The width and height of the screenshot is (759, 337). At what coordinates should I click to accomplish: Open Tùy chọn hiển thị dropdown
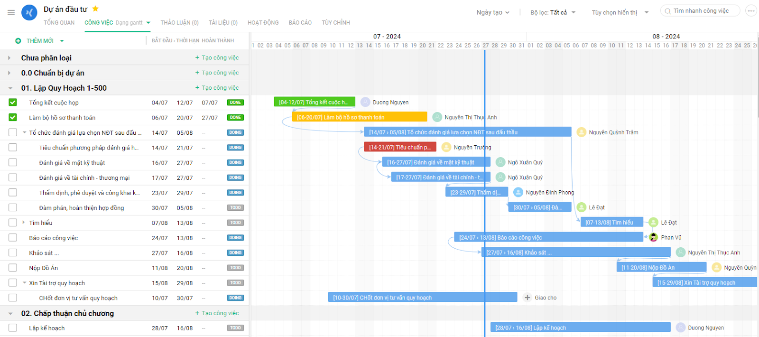[620, 12]
